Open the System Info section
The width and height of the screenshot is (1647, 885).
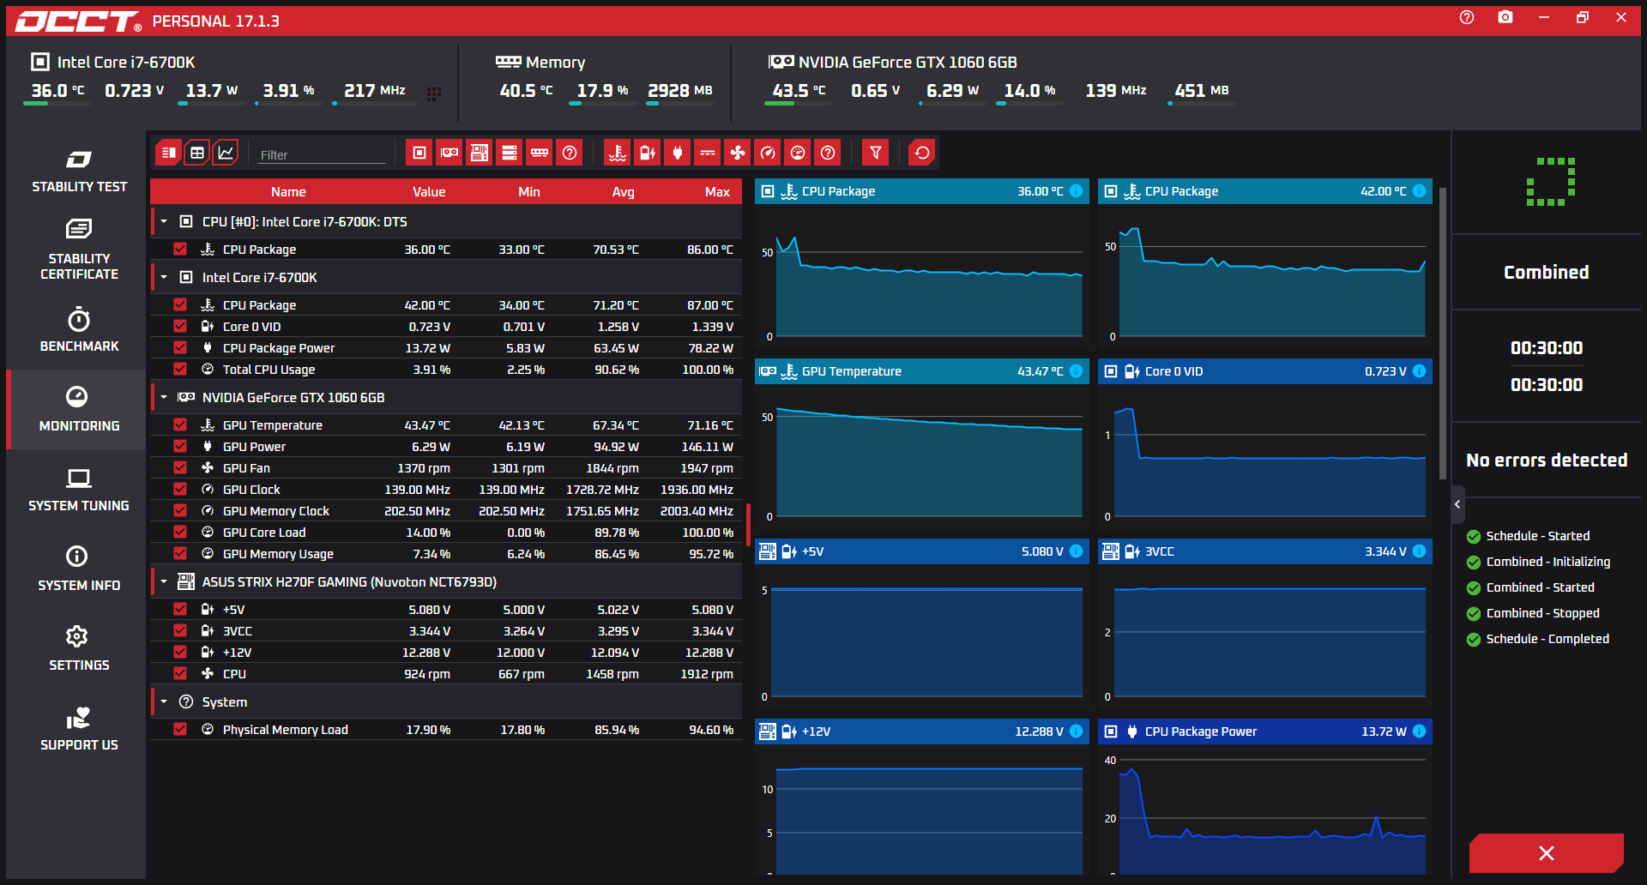click(79, 569)
